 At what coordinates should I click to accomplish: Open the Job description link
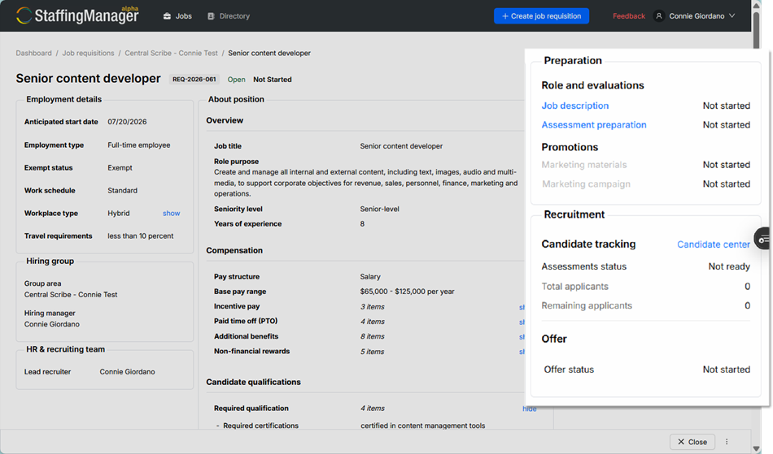574,106
